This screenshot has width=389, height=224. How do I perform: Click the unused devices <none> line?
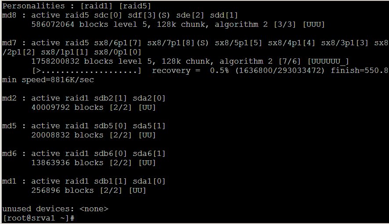click(x=55, y=209)
